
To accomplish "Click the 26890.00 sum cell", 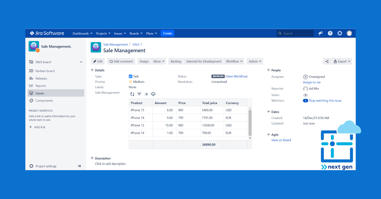I will (x=212, y=144).
